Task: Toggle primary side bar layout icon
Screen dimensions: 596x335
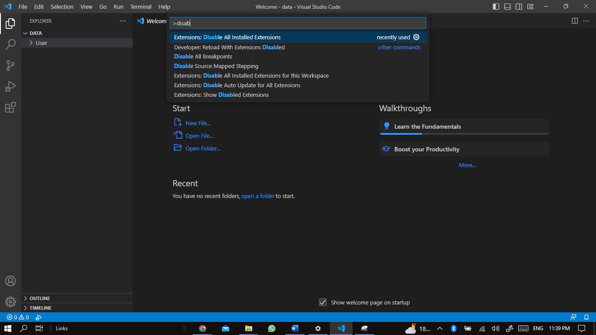Action: [496, 7]
